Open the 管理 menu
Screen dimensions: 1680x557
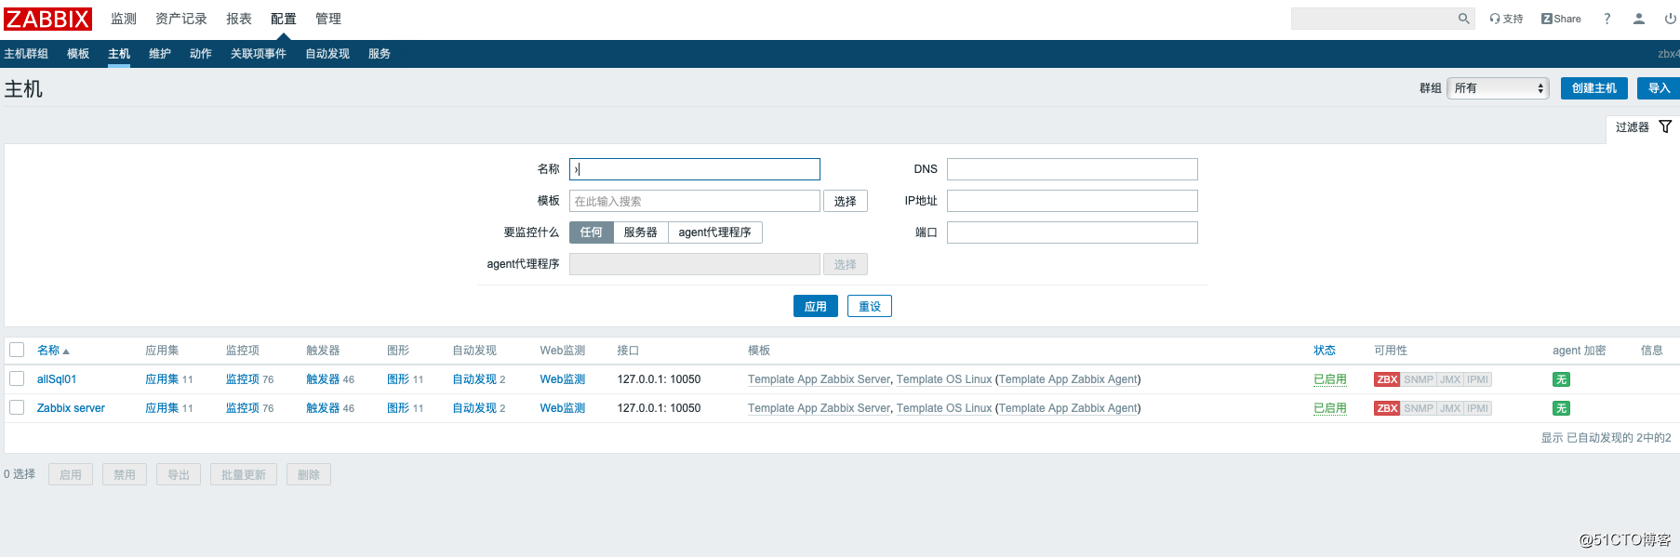(x=328, y=19)
